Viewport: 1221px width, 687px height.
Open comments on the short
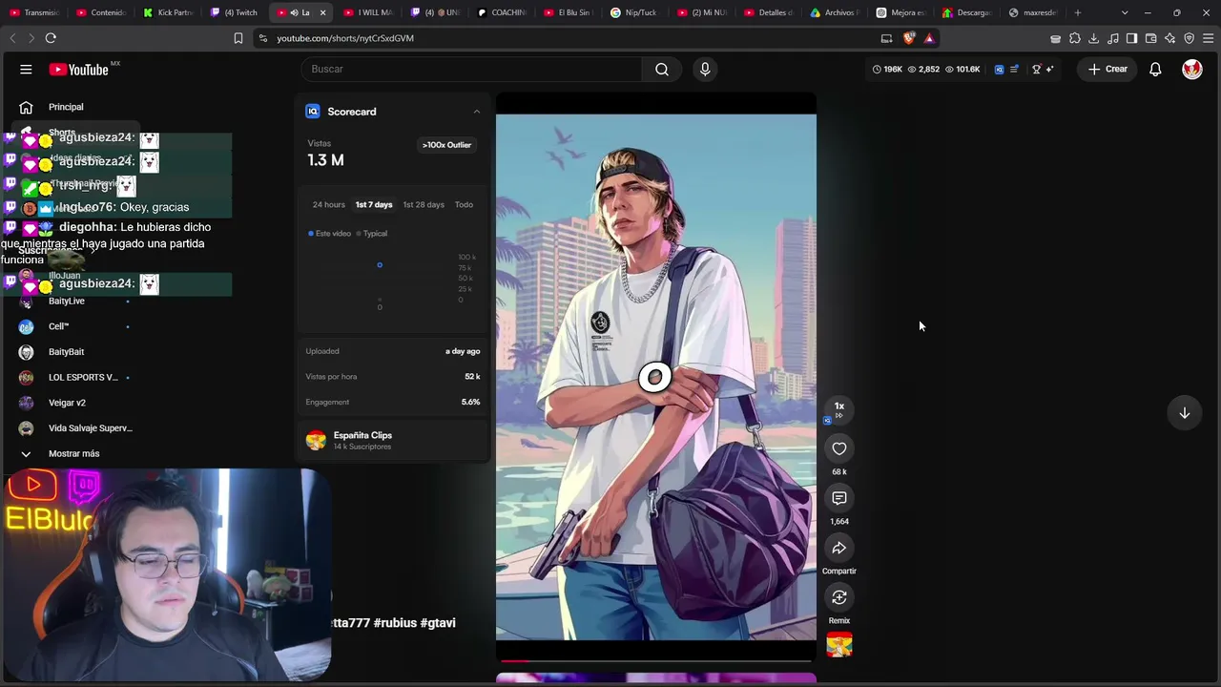(x=839, y=498)
